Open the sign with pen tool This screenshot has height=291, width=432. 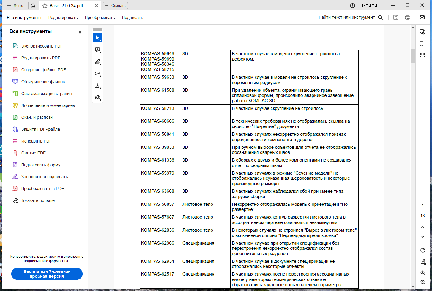pos(97,97)
